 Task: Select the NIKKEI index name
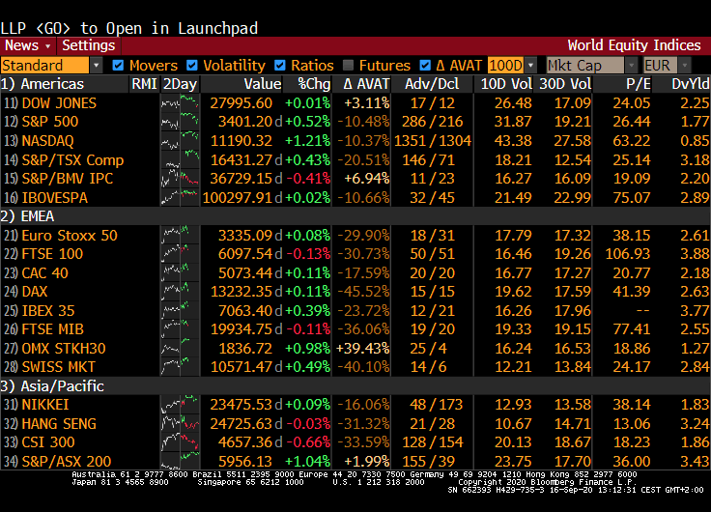(45, 404)
